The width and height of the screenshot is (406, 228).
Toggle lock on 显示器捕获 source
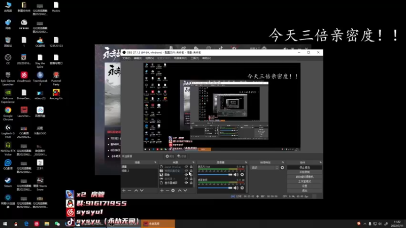click(191, 183)
